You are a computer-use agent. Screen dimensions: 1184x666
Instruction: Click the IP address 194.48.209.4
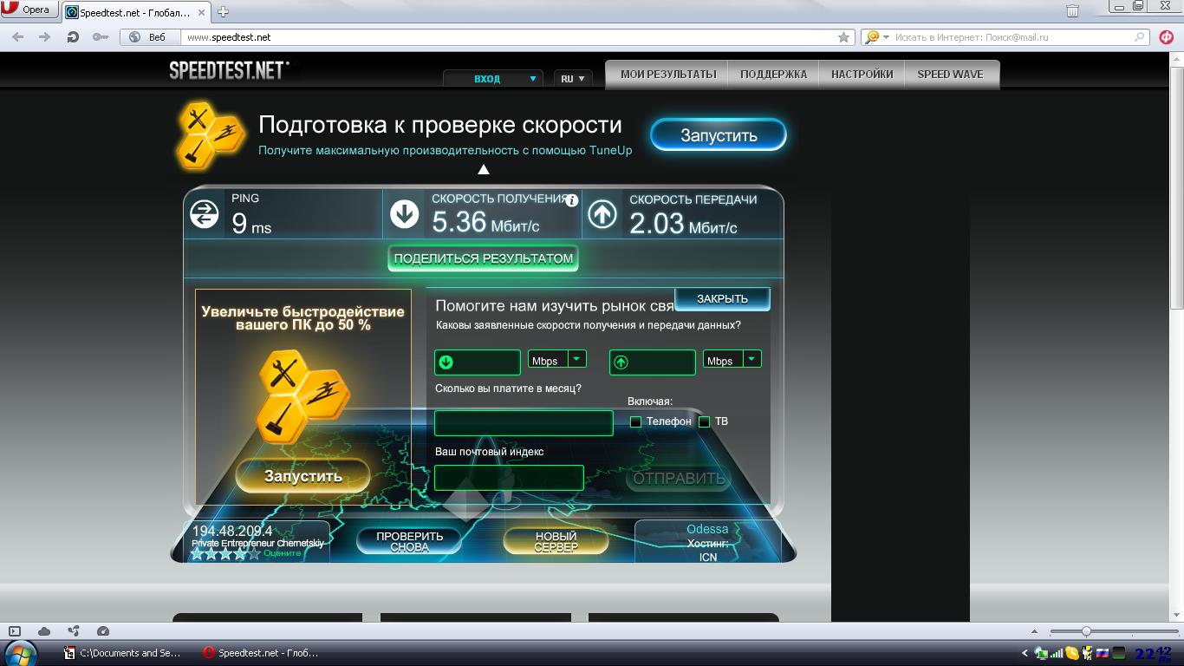point(232,531)
